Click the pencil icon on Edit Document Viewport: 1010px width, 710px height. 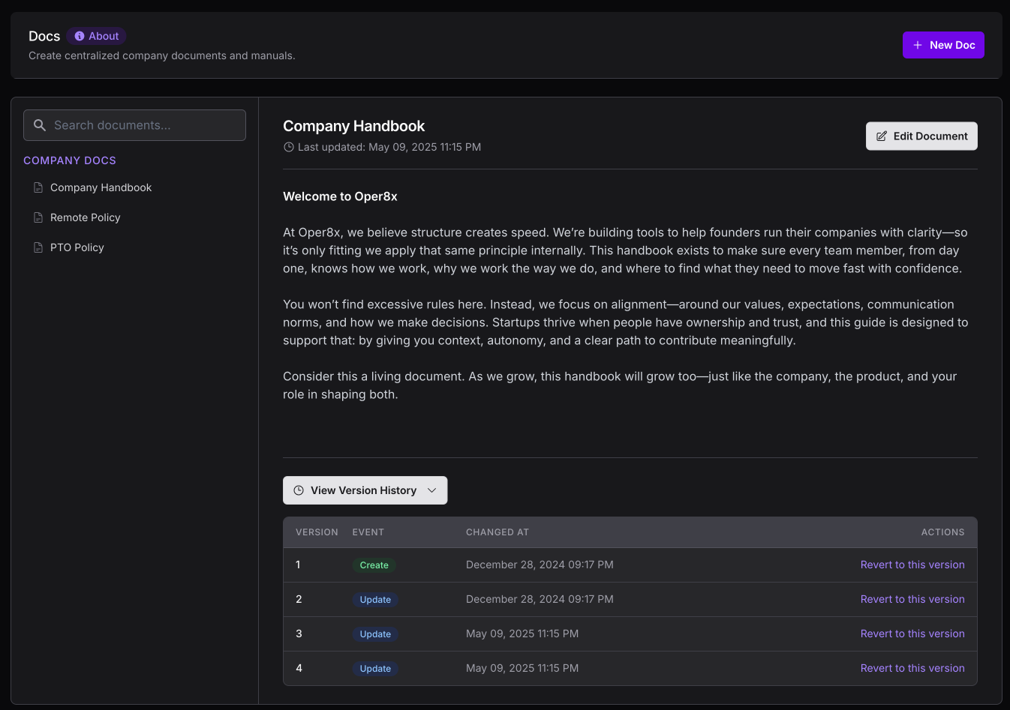coord(882,136)
